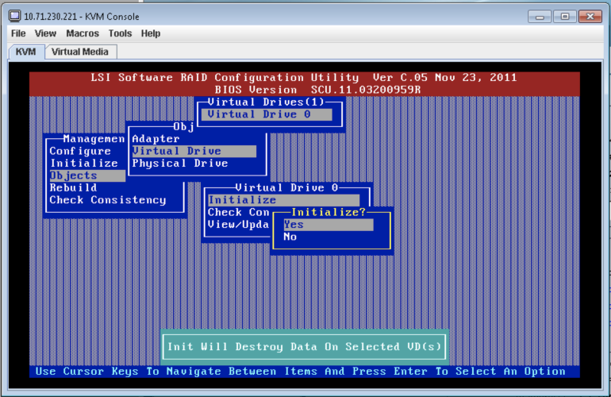611x397 pixels.
Task: Select View/Upda entry in Virtual Drive 0 menu
Action: pyautogui.click(x=239, y=224)
